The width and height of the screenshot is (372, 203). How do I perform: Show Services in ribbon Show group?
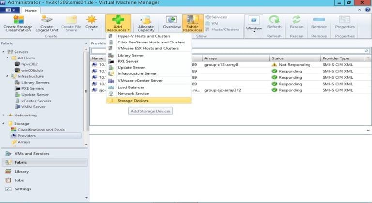point(216,17)
